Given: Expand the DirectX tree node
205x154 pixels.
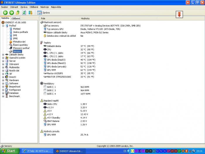Looking at the screenshot, I should coord(3,77).
